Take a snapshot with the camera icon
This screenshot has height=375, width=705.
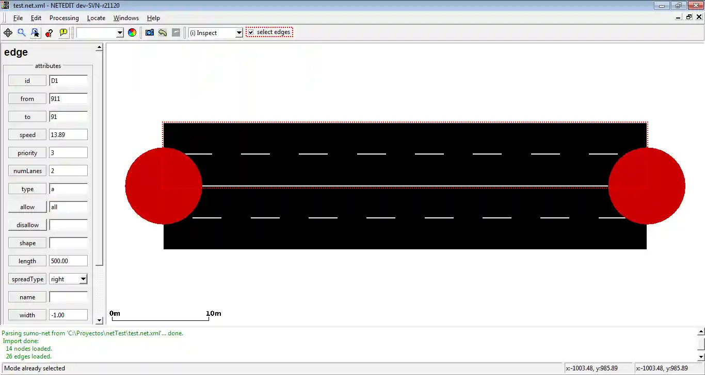pos(150,32)
